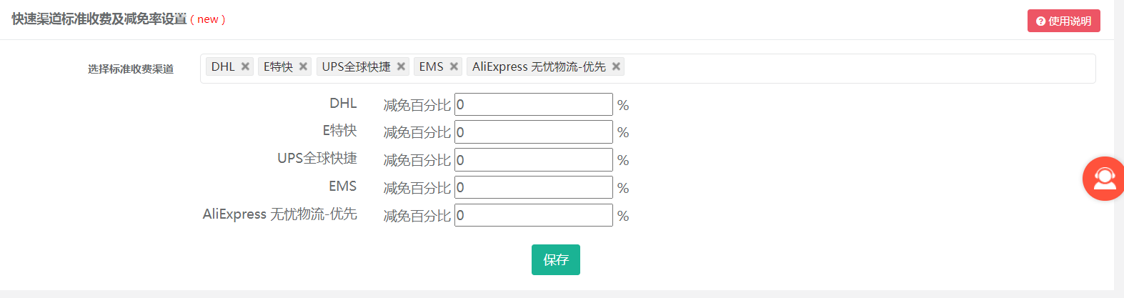Click the EMS tag label
The image size is (1124, 298).
[x=431, y=66]
